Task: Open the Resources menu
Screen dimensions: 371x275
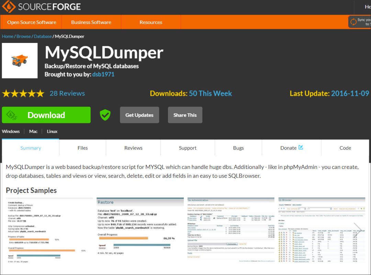Action: pos(150,22)
